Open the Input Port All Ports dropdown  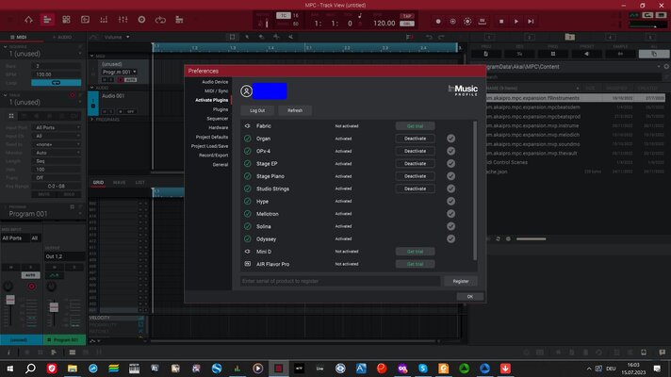pyautogui.click(x=57, y=127)
